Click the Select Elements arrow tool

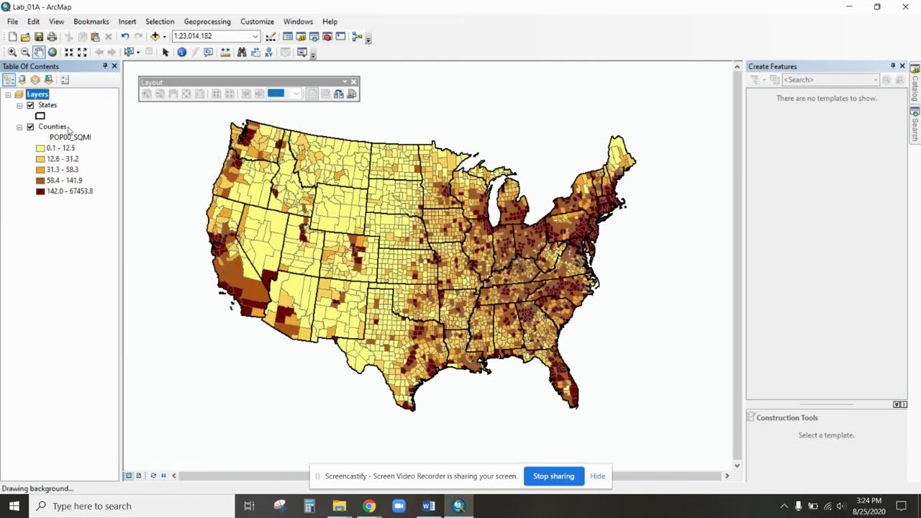165,52
